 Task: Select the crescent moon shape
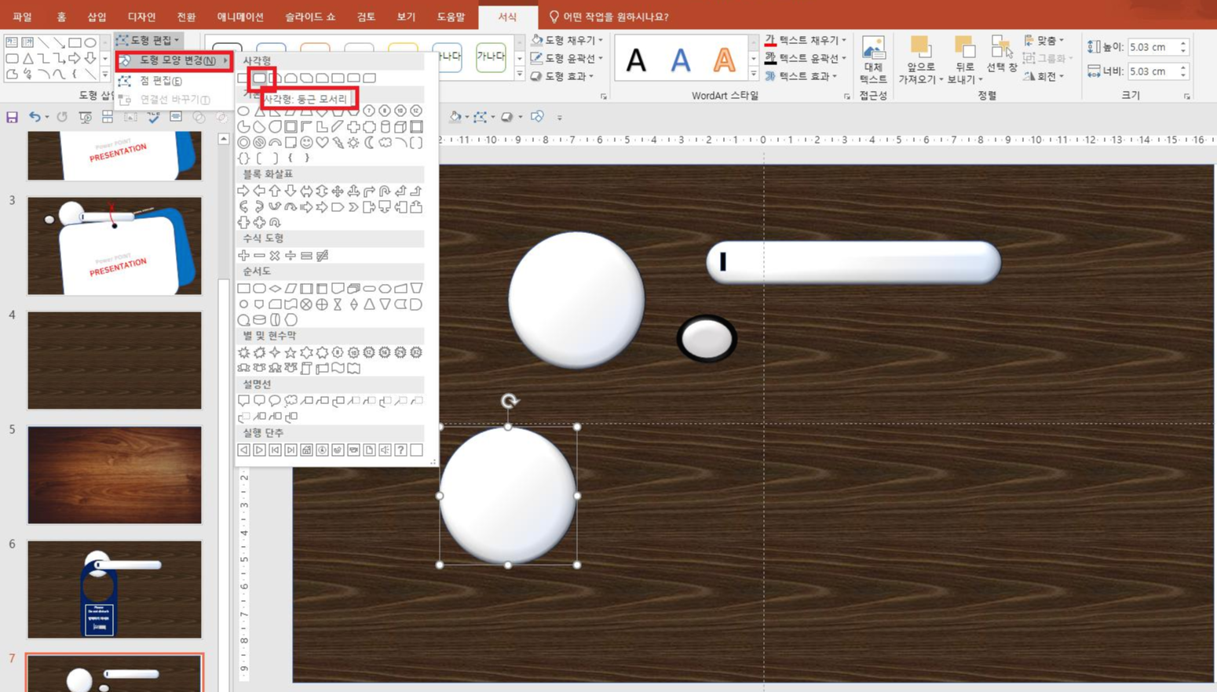click(369, 143)
